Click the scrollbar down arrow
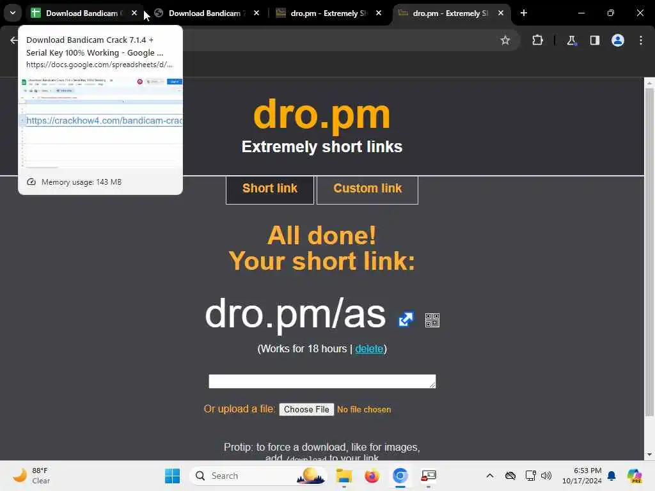The image size is (655, 491). (x=649, y=455)
